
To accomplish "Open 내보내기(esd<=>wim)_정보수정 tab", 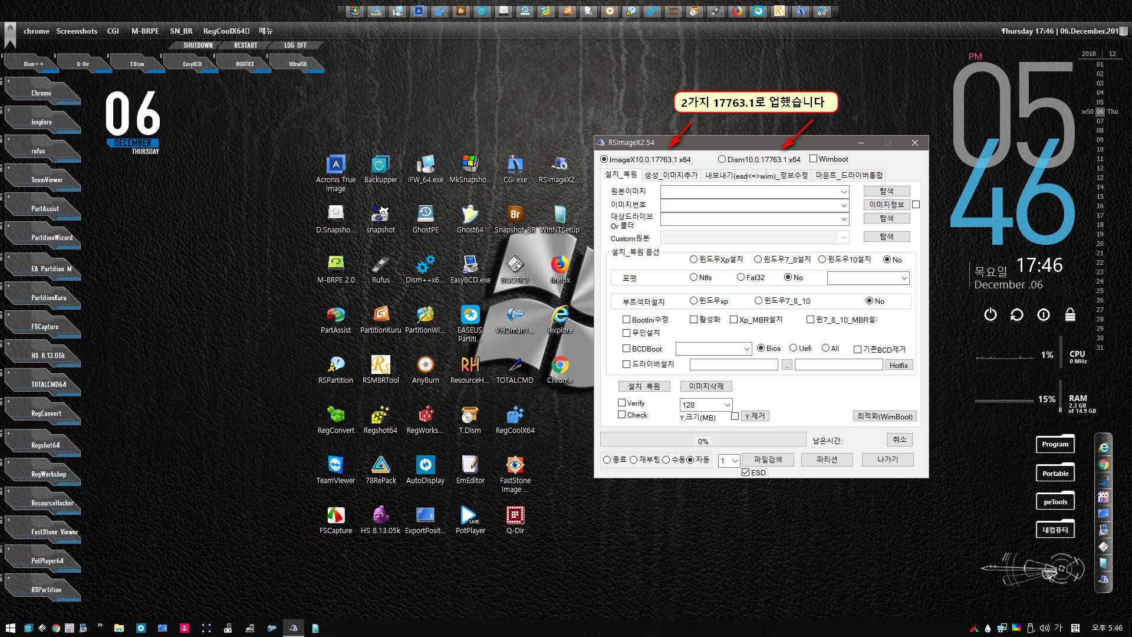I will (x=756, y=175).
